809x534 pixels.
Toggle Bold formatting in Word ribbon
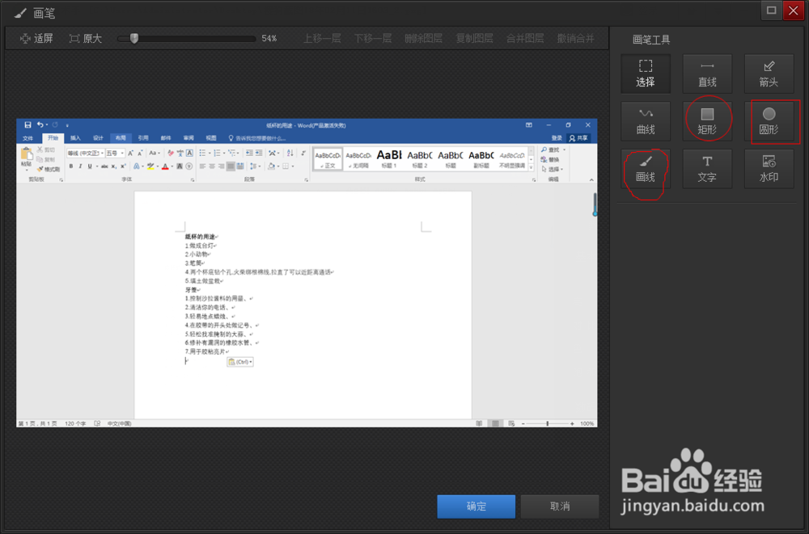coord(71,166)
